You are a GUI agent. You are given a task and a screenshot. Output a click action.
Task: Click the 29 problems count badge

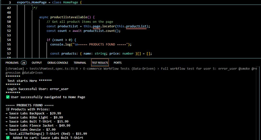point(24,63)
